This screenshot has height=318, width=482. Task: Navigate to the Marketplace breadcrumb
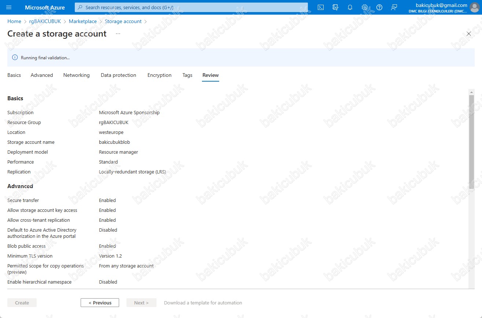pyautogui.click(x=83, y=22)
